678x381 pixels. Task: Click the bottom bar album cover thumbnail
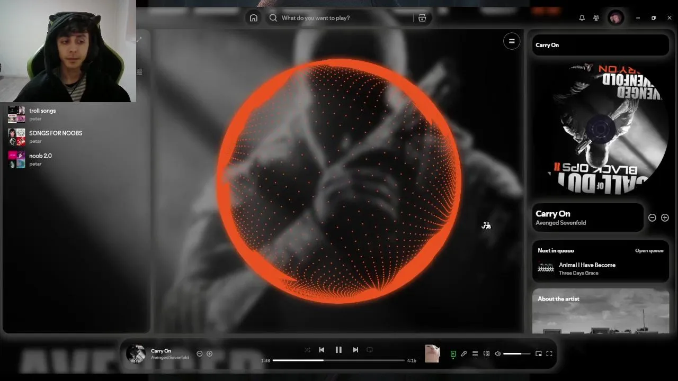[x=136, y=353]
